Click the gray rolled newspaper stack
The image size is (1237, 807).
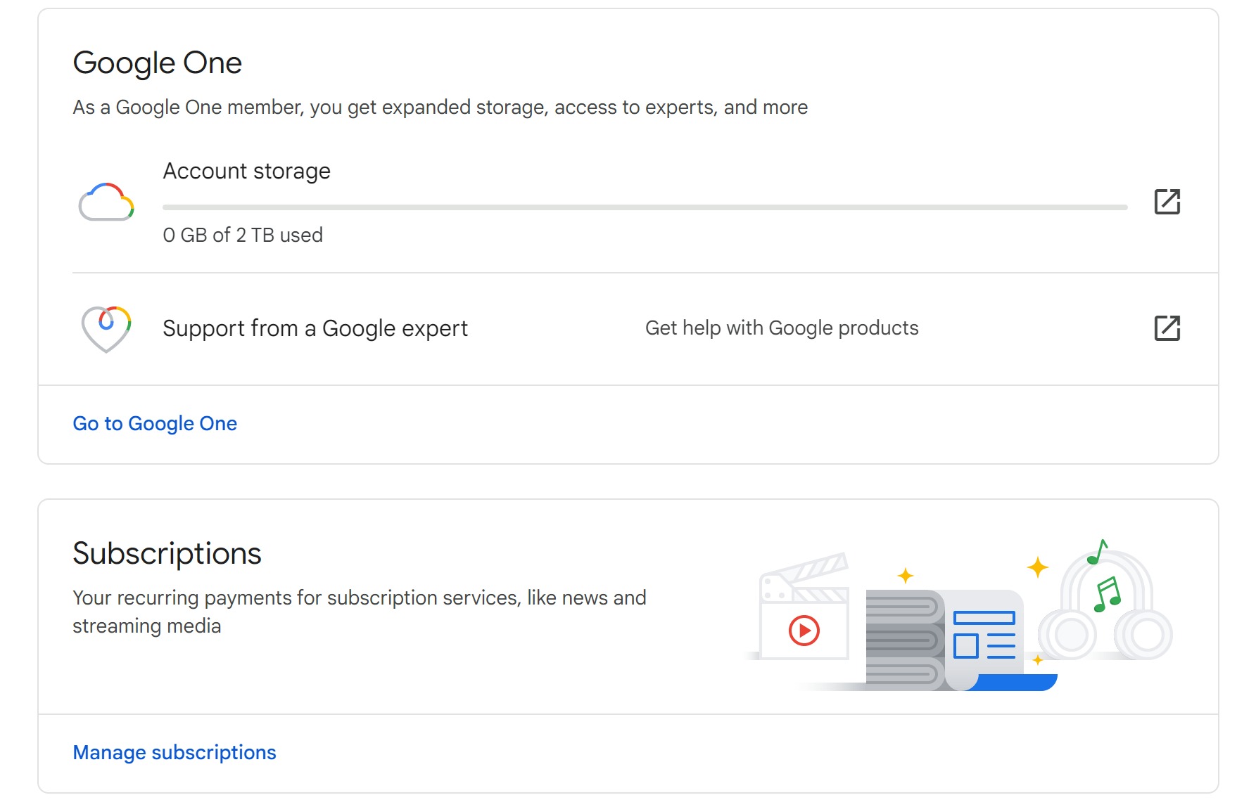coord(903,640)
